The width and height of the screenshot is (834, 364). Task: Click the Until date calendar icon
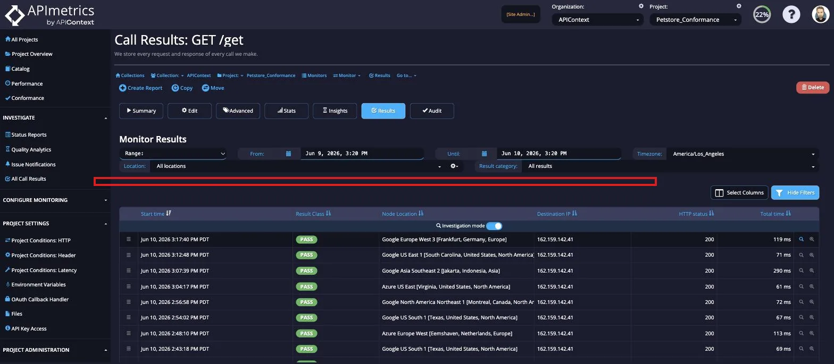(x=484, y=154)
